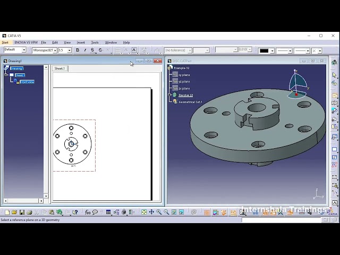Open the Formula f(x) tool

(87, 212)
